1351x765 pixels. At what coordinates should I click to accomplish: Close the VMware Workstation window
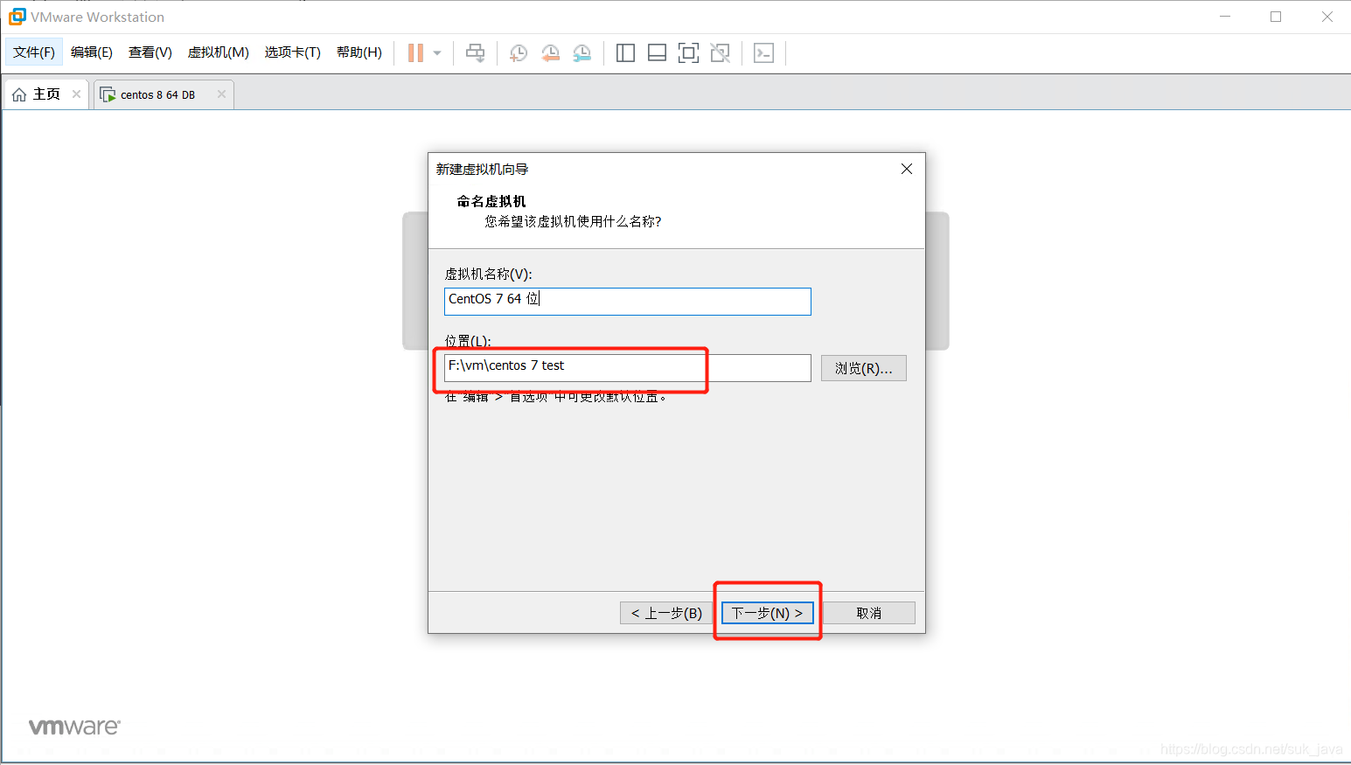point(1327,17)
